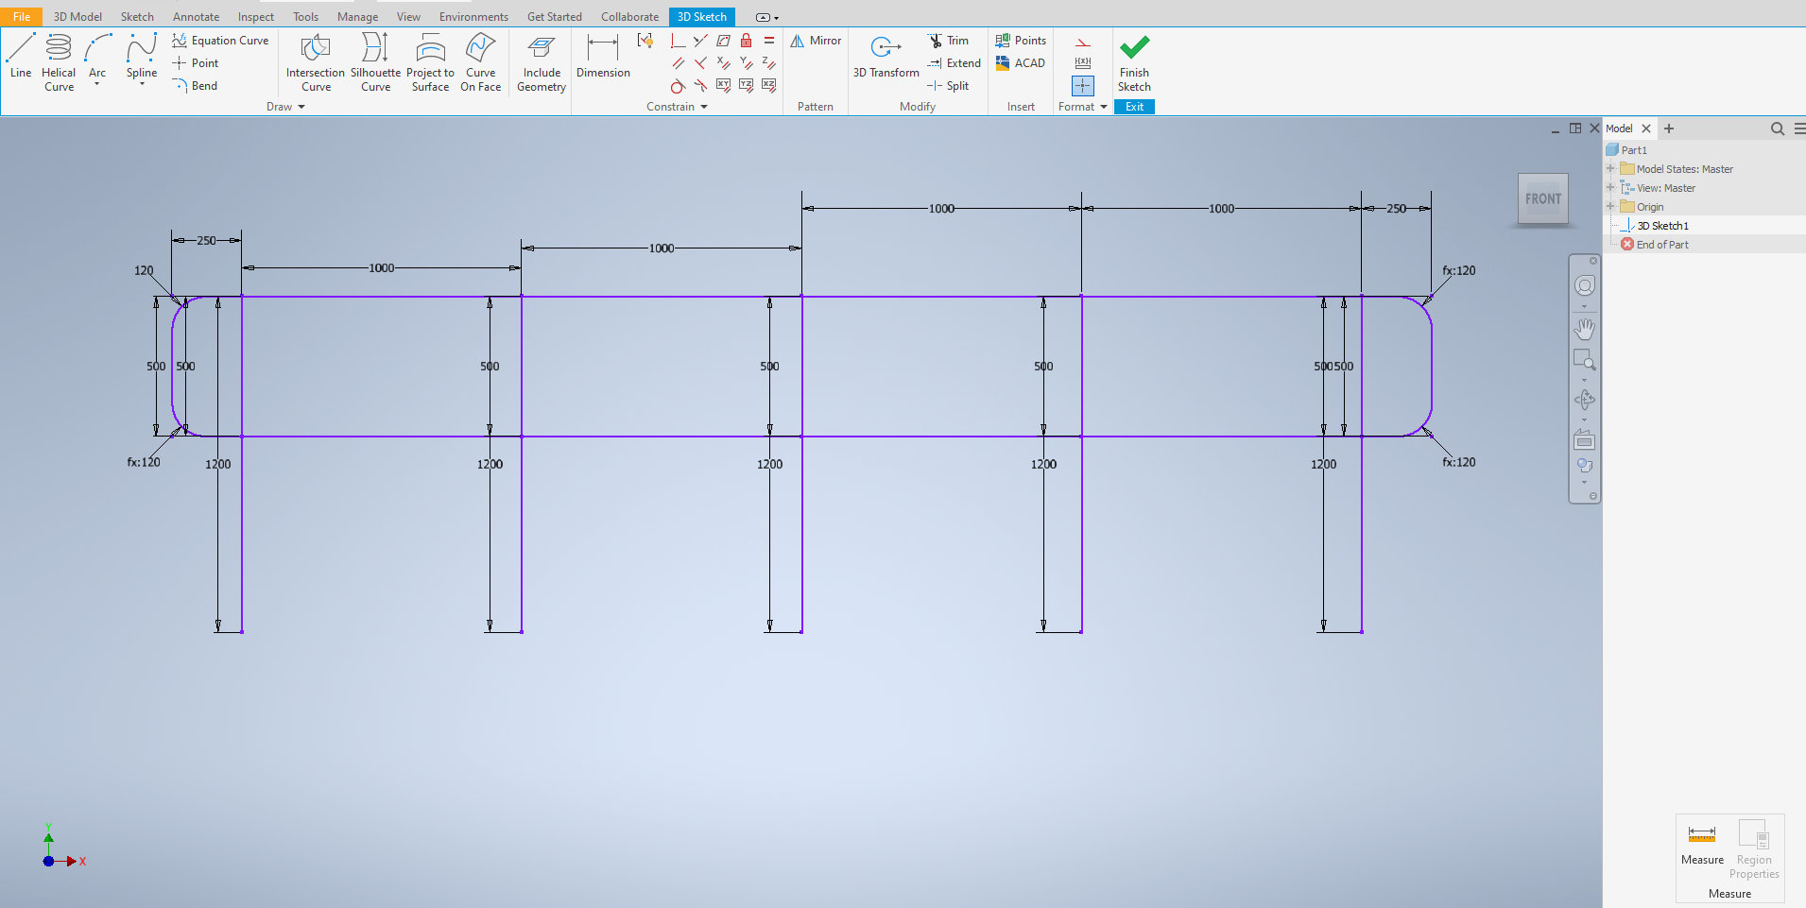
Task: Expand Model States: Master node
Action: pyautogui.click(x=1610, y=169)
